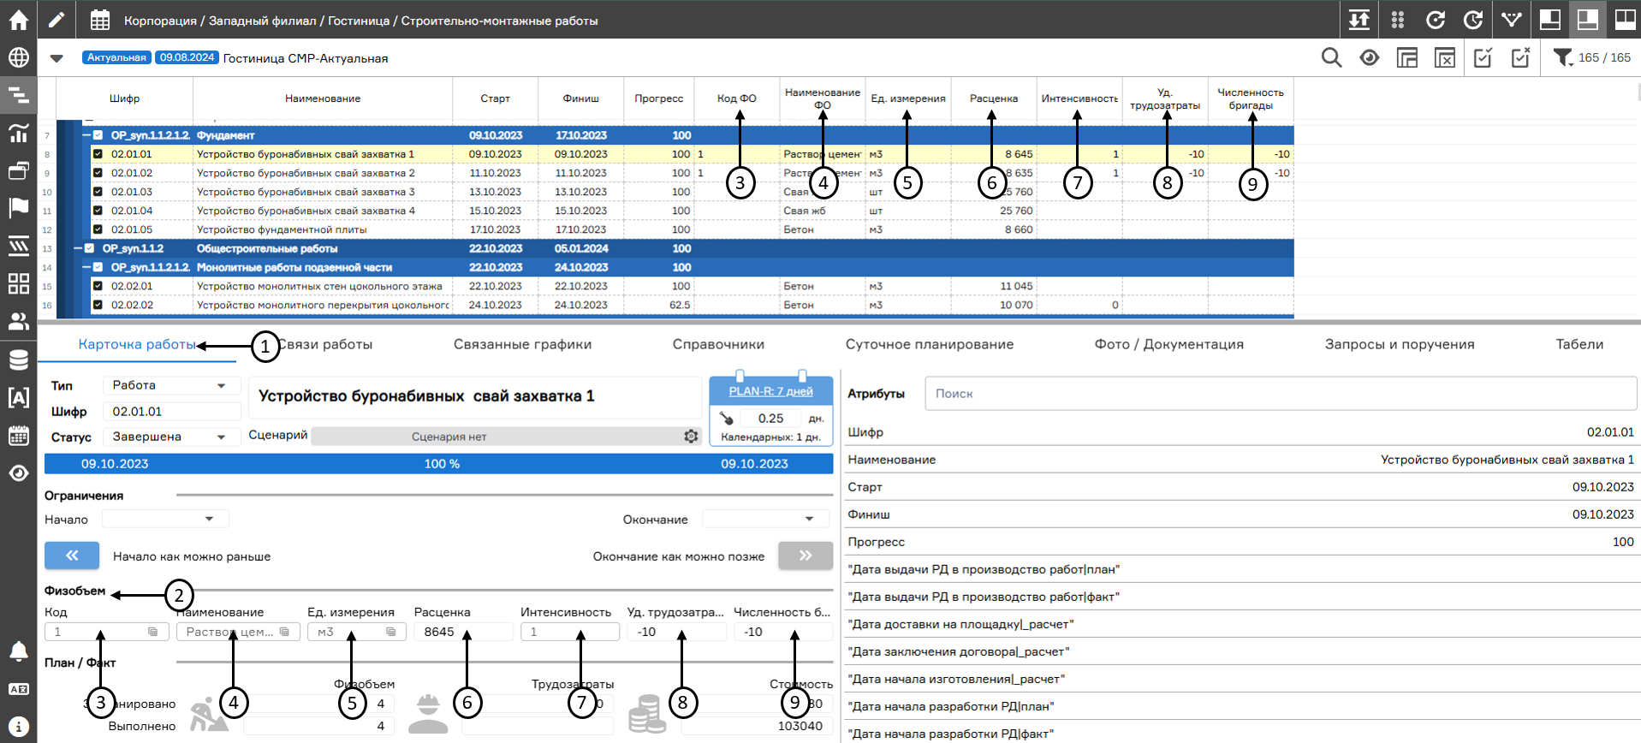
Task: Select the rightmost layout icon
Action: (1625, 19)
